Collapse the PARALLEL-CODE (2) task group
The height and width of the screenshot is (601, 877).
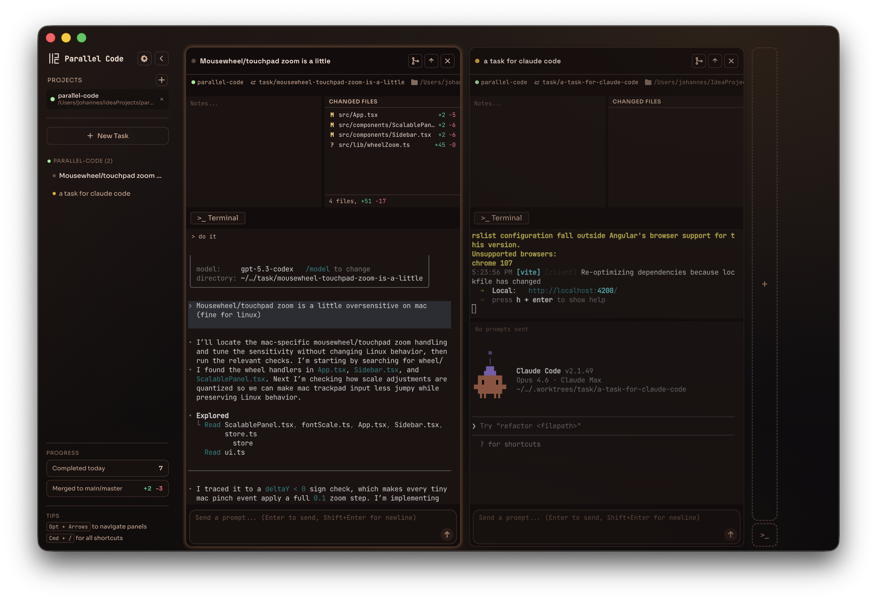pos(83,161)
